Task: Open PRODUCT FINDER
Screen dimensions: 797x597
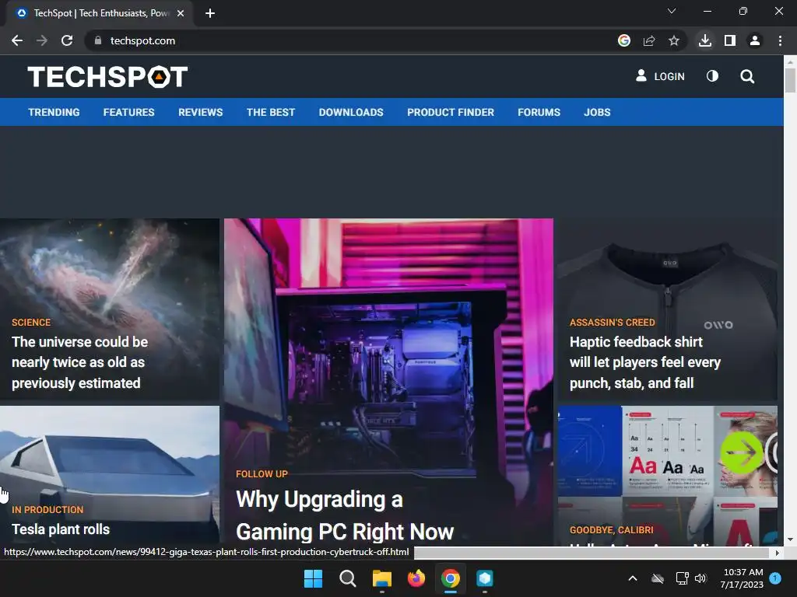Action: click(451, 112)
